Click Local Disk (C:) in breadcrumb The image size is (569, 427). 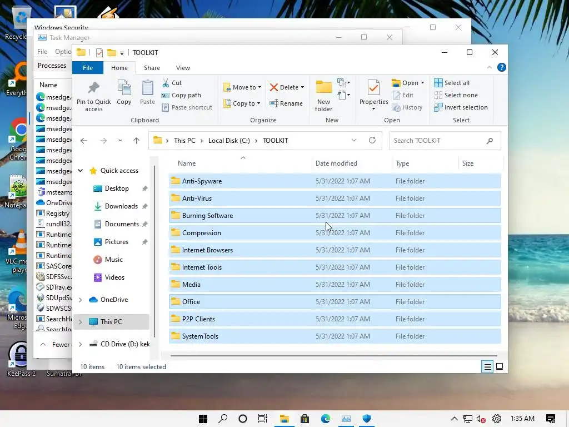(229, 141)
